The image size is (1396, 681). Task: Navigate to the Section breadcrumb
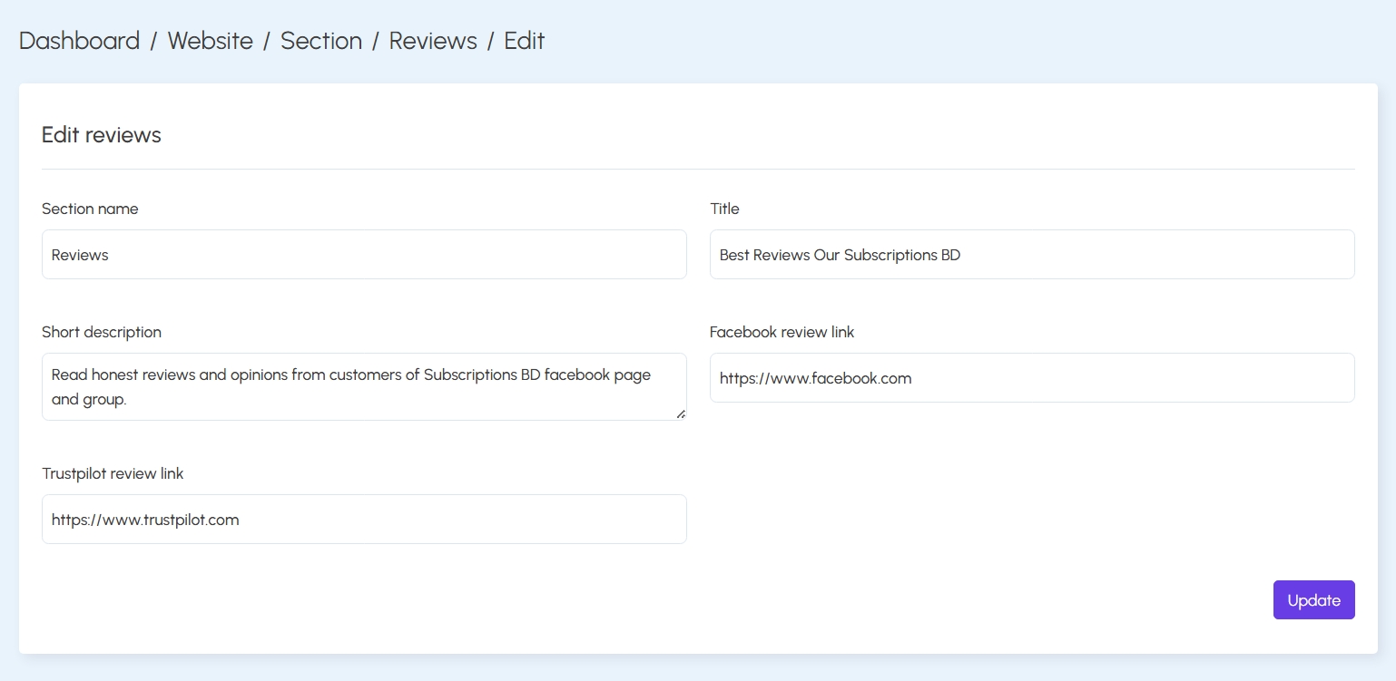tap(321, 41)
